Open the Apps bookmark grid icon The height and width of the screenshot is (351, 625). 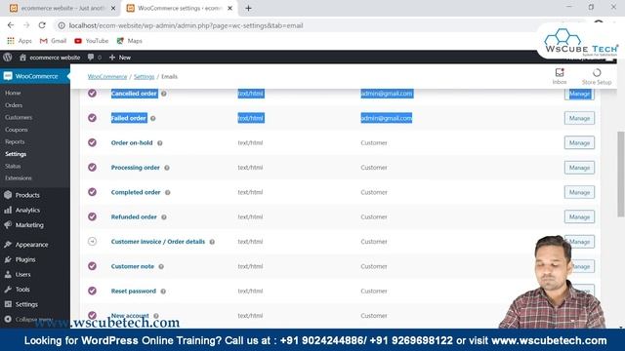coord(11,41)
